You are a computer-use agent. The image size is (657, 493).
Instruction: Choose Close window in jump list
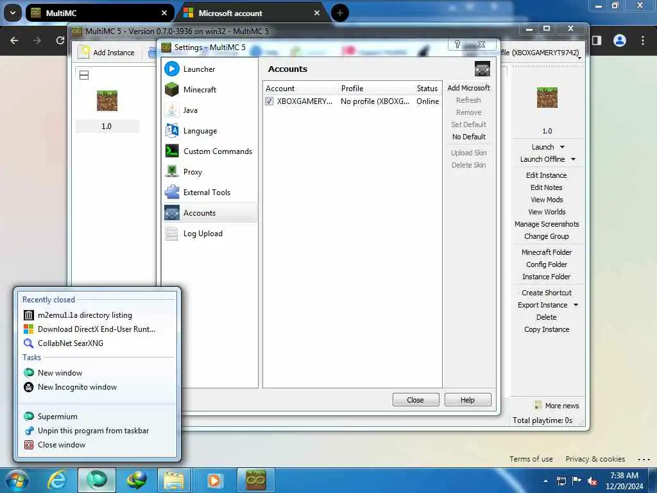click(x=98, y=445)
